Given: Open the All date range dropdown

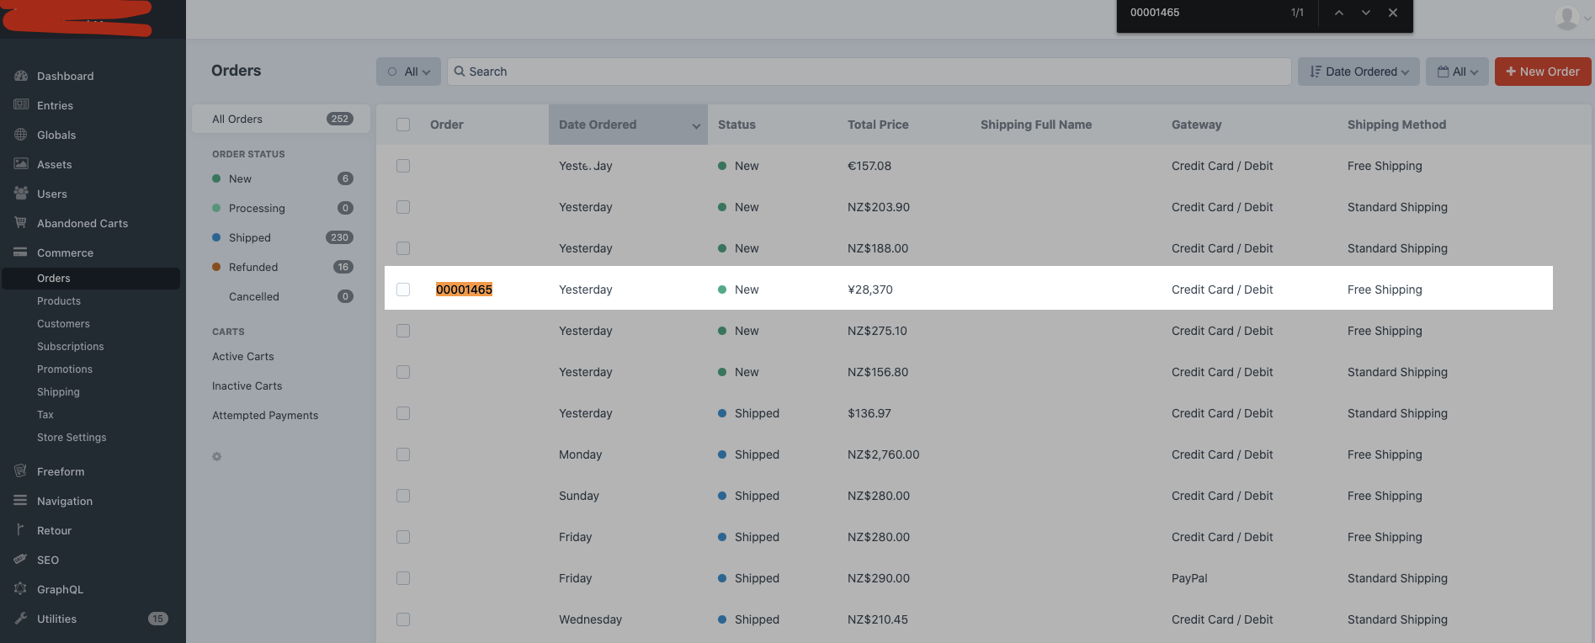Looking at the screenshot, I should click(x=1458, y=72).
